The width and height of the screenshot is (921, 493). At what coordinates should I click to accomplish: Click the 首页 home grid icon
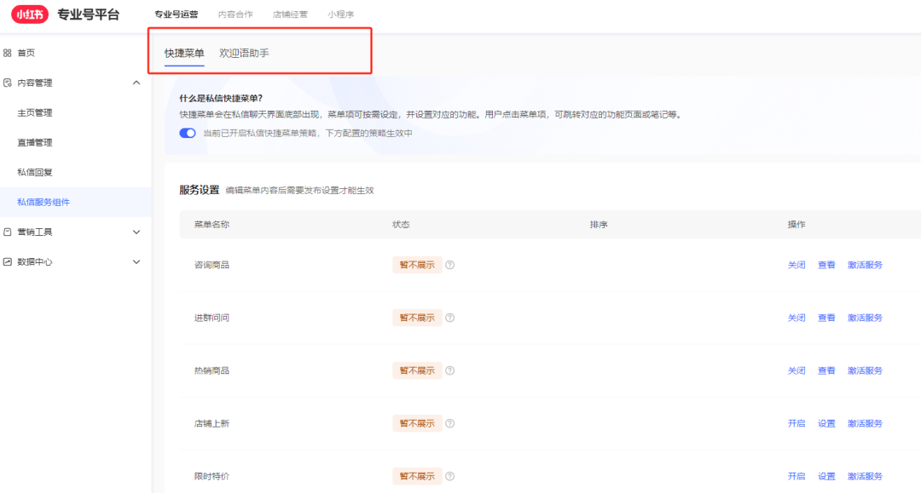8,53
